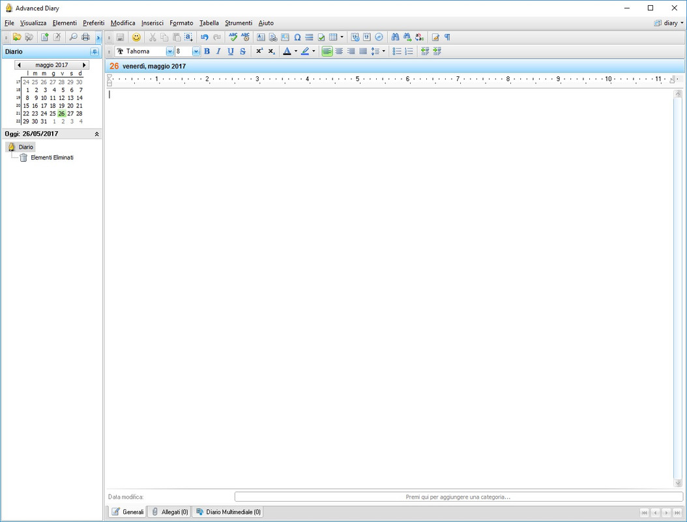Click the binoculars find icon
Image resolution: width=687 pixels, height=522 pixels.
pyautogui.click(x=395, y=37)
